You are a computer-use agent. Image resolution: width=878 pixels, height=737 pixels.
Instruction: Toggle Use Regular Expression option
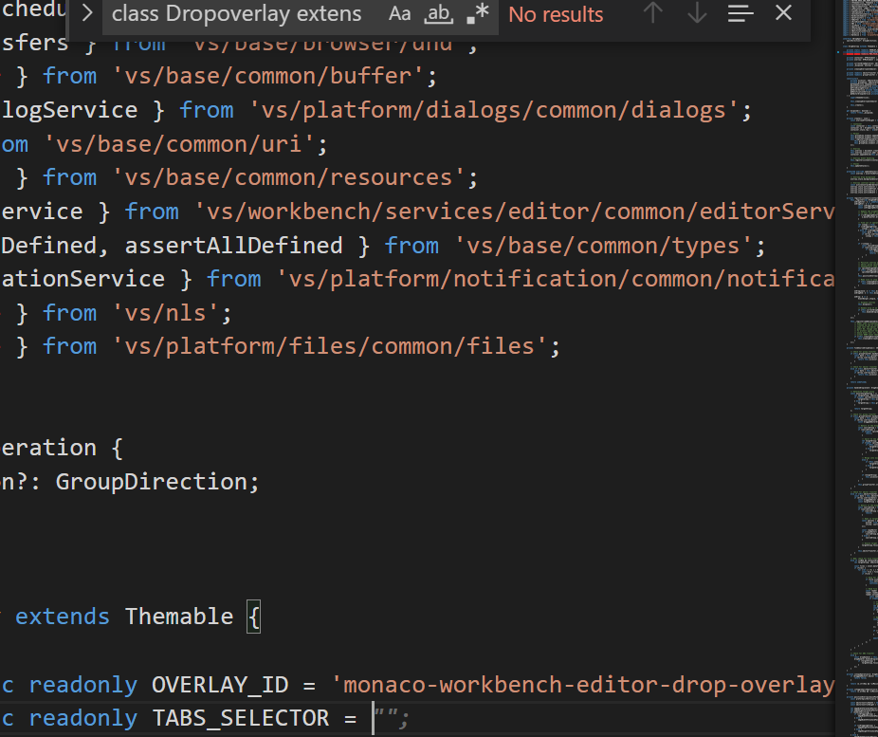point(478,13)
